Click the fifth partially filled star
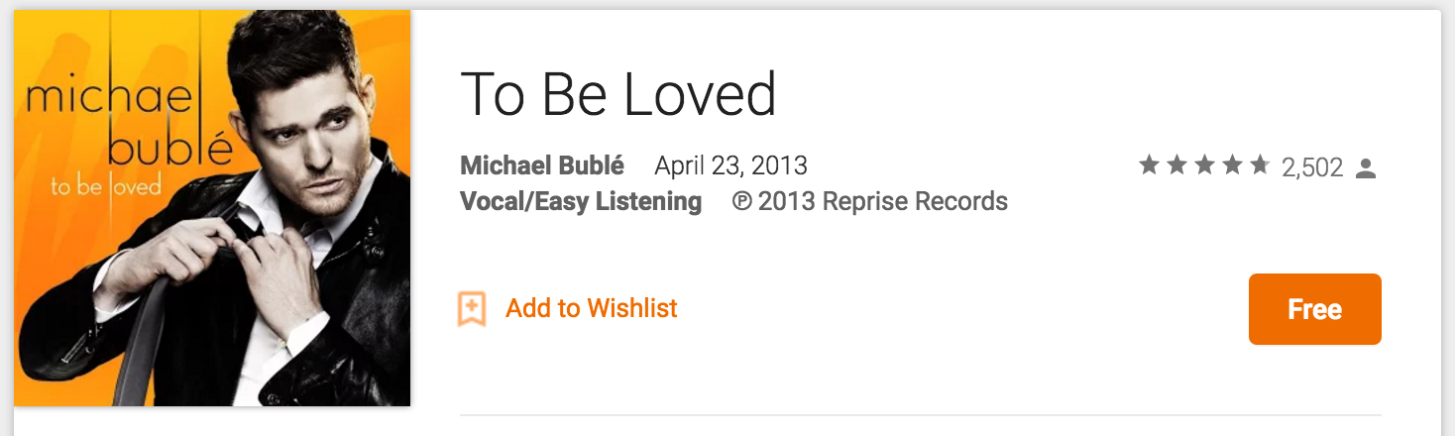1455x436 pixels. click(1260, 165)
